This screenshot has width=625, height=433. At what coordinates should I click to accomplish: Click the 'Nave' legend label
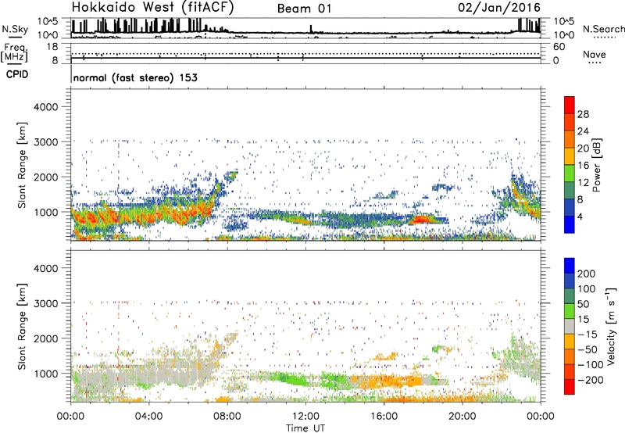pos(594,55)
